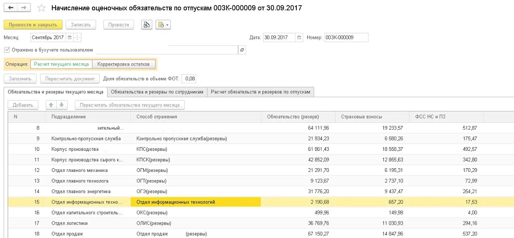Increment month with the stepper up arrow

pos(76,36)
